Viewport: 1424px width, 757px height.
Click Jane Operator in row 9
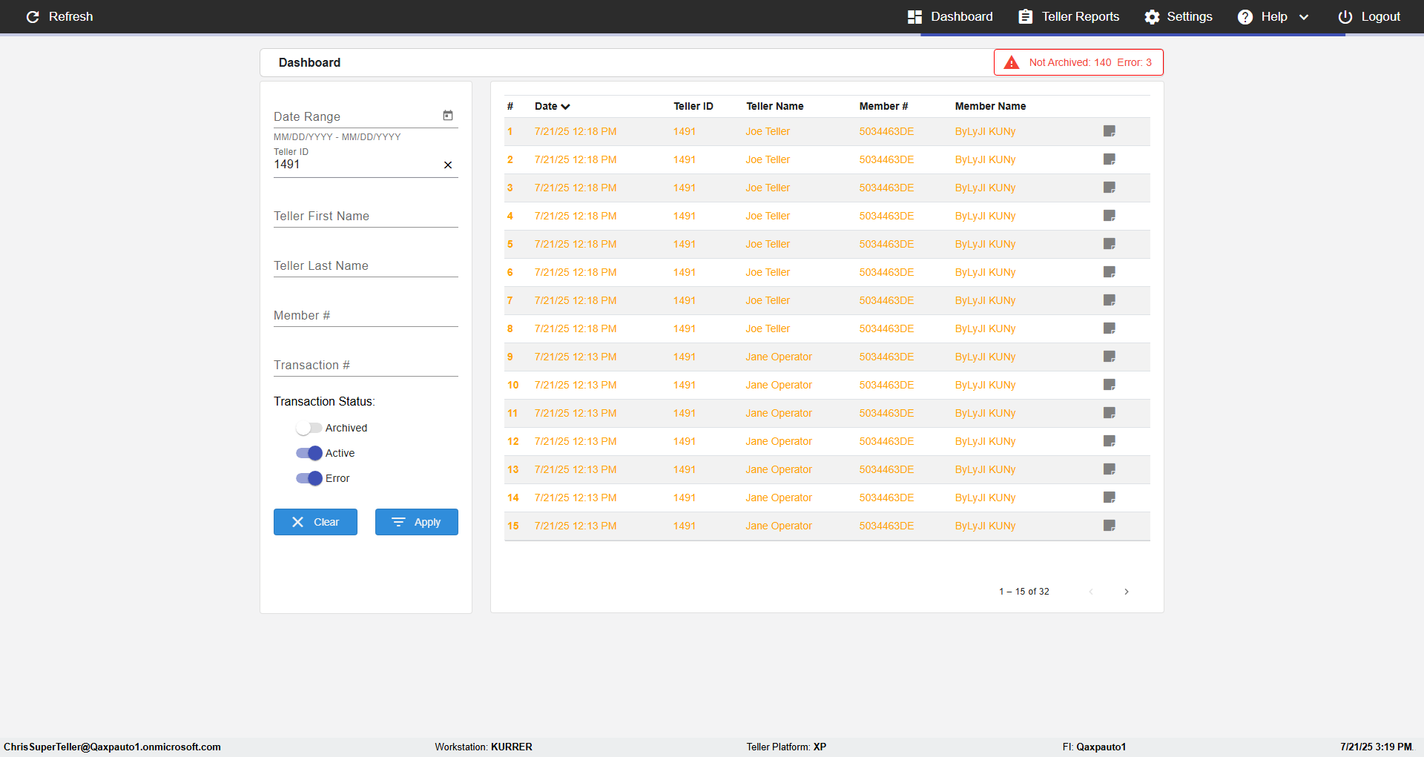(x=779, y=357)
